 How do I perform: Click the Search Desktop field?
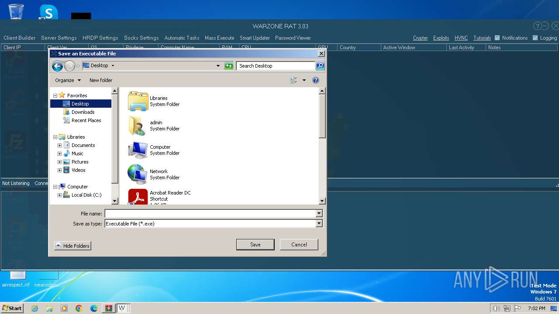276,66
